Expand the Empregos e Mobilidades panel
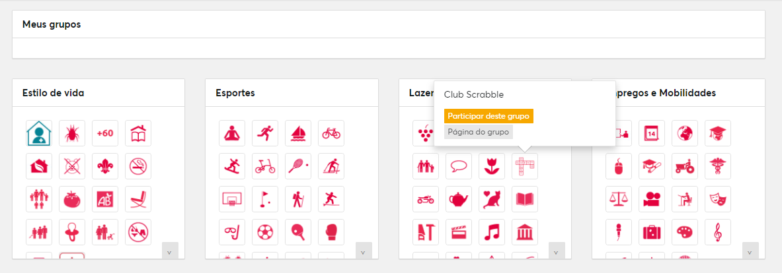This screenshot has width=782, height=273. pos(750,251)
